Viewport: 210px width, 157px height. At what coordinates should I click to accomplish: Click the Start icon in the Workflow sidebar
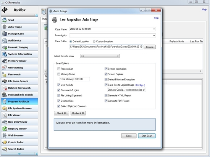point(5,20)
